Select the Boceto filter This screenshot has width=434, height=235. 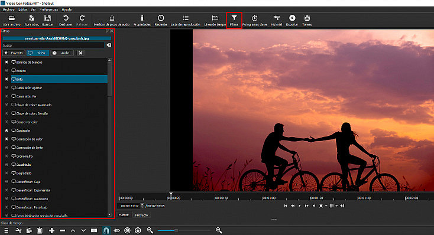tap(59, 71)
